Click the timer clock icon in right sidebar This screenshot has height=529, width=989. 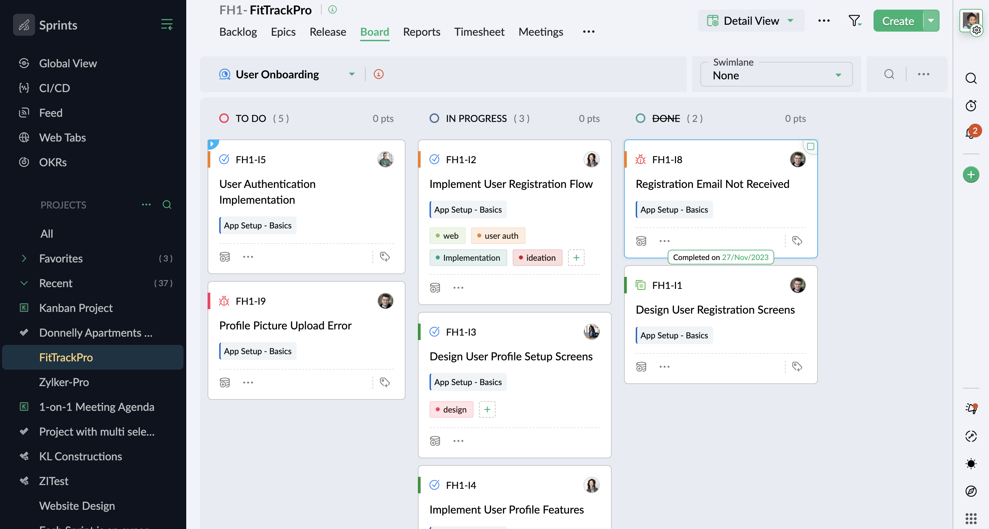[970, 105]
